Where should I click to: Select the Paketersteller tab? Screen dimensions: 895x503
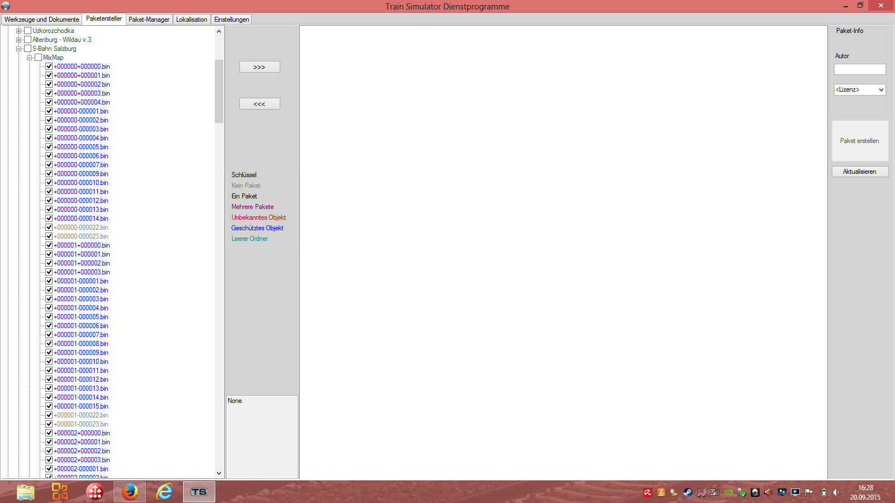[x=104, y=19]
